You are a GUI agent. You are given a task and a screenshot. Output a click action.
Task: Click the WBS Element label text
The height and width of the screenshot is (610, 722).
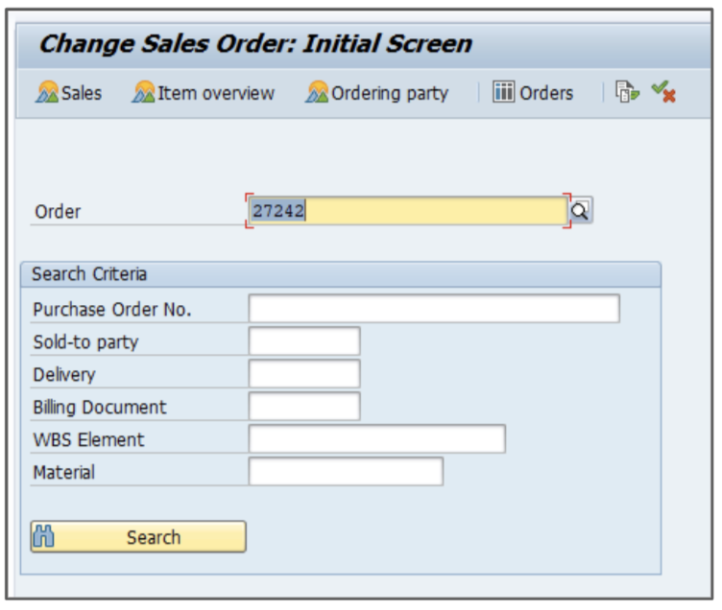[88, 440]
